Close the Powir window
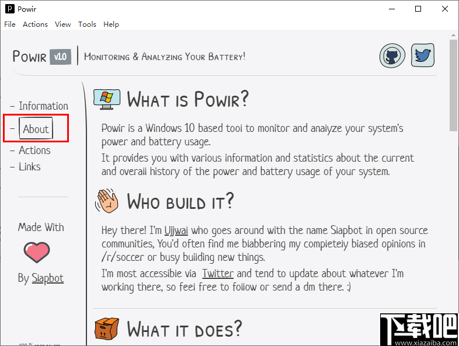The image size is (459, 346). pyautogui.click(x=444, y=9)
